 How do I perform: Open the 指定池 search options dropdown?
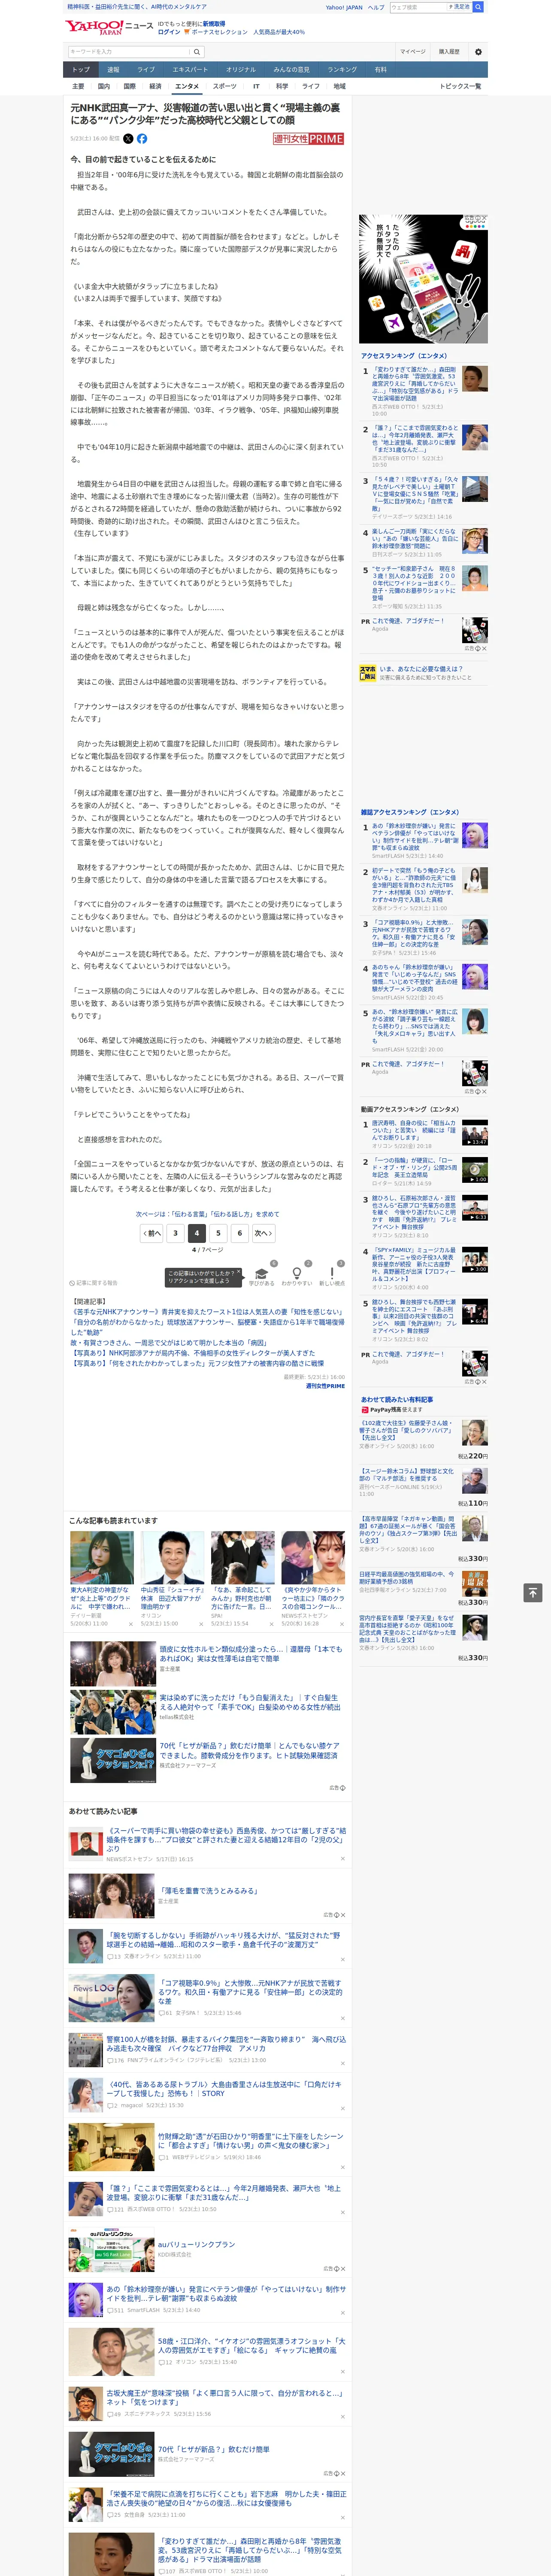460,7
